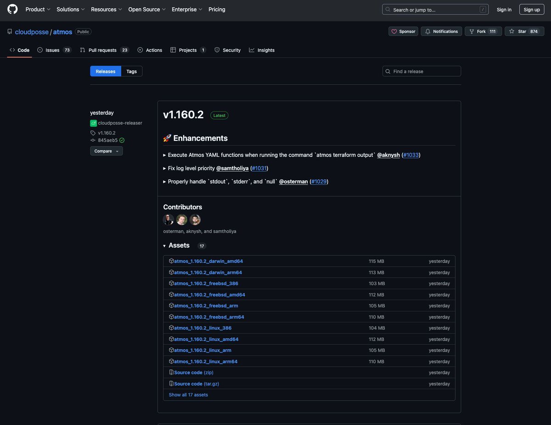The width and height of the screenshot is (551, 425).
Task: Open the Pricing page
Action: [217, 9]
